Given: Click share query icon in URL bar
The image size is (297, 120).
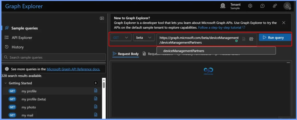Looking at the screenshot, I should (x=251, y=39).
